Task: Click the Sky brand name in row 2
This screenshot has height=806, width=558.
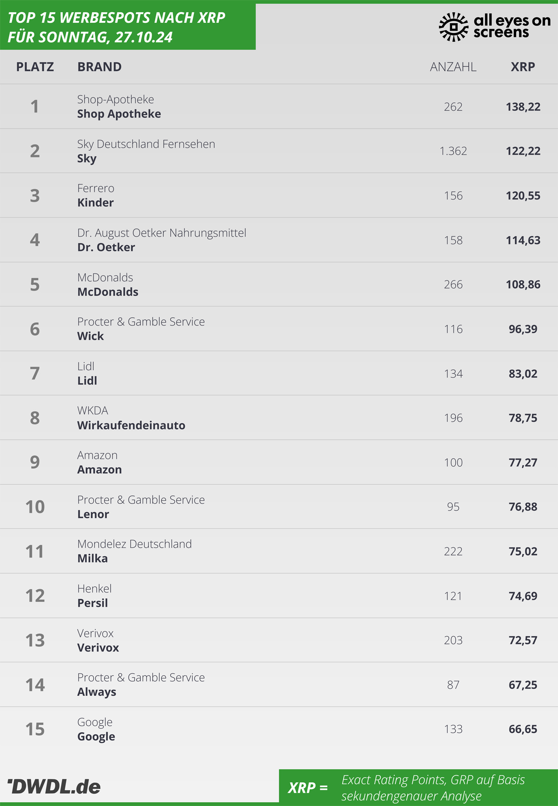Action: [87, 159]
